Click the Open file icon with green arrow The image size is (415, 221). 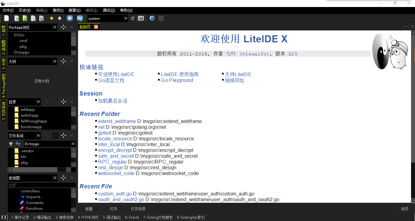tap(17, 18)
